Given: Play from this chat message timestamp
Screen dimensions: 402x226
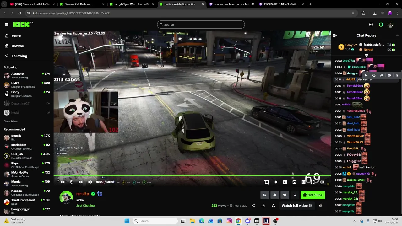Looking at the screenshot, I should pyautogui.click(x=366, y=75).
